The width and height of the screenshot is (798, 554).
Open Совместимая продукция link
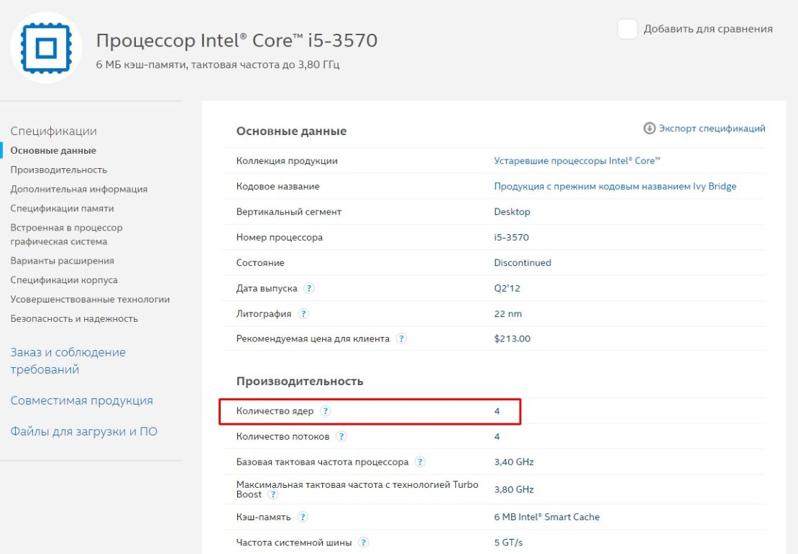pos(81,400)
